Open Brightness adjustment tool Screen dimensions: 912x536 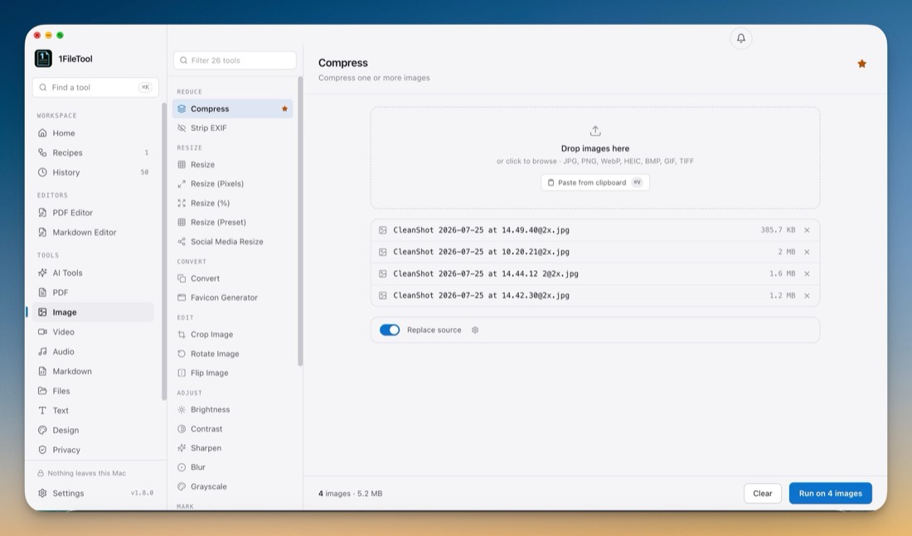click(x=233, y=409)
